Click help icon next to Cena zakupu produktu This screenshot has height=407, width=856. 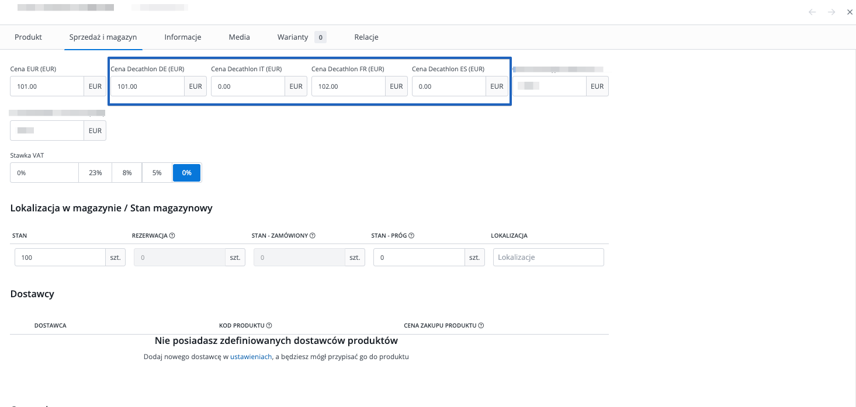click(481, 326)
